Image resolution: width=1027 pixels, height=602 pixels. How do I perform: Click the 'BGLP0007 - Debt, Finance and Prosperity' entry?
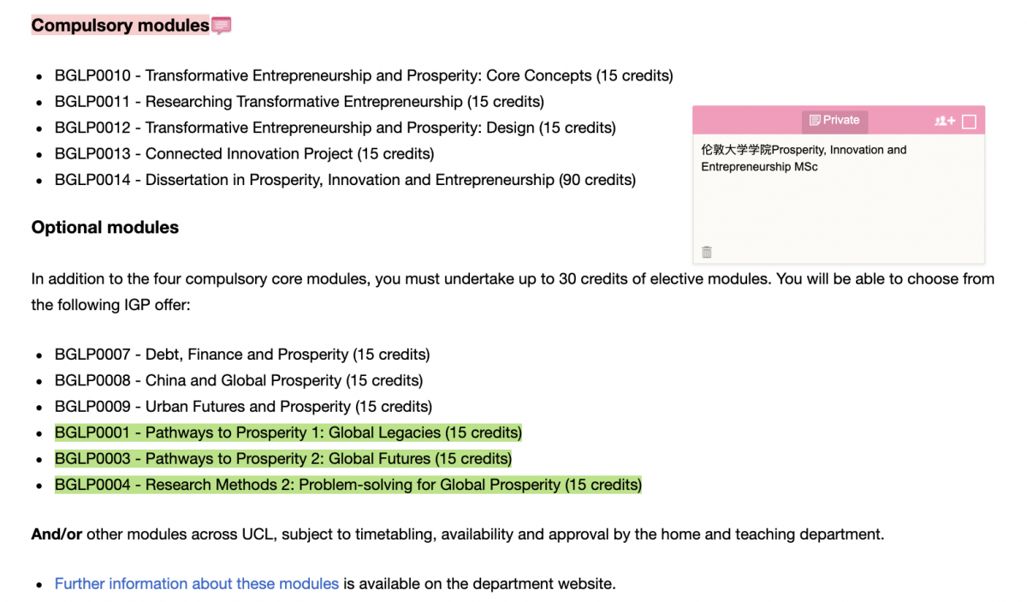[242, 355]
